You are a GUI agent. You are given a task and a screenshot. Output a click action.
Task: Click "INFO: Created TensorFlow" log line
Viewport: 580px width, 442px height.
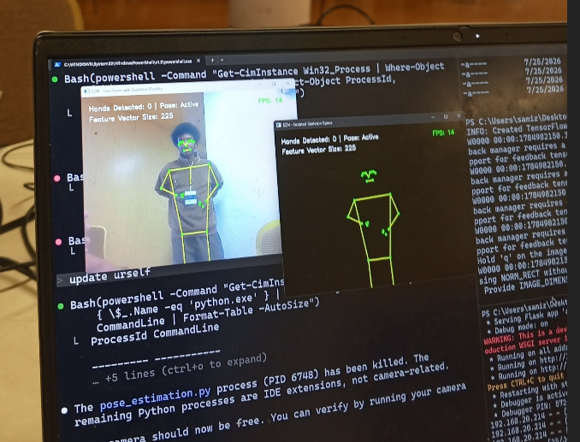click(517, 130)
